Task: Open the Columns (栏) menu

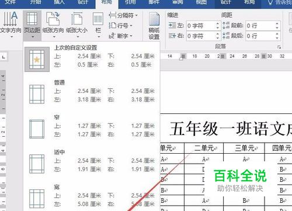Action: click(98, 25)
